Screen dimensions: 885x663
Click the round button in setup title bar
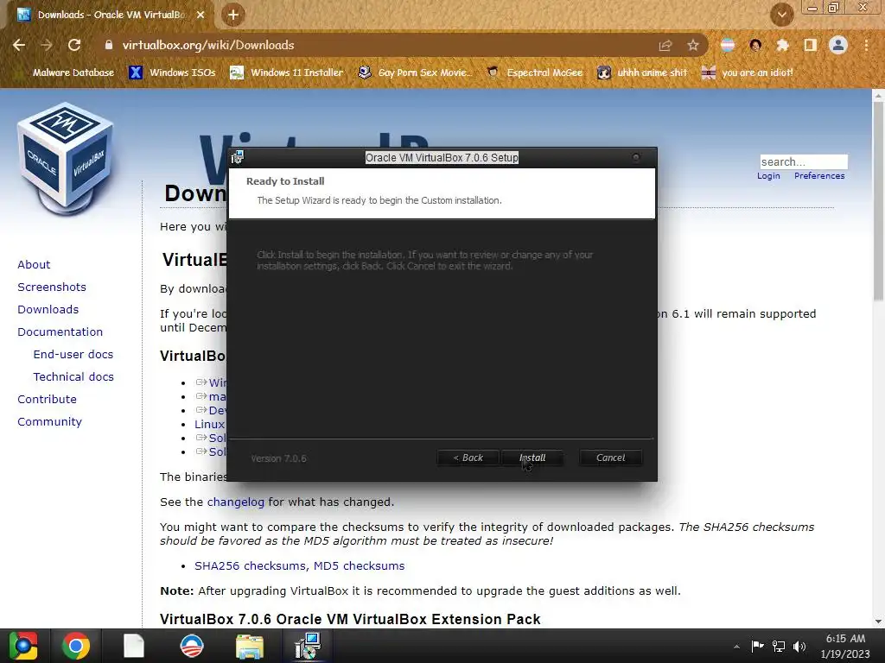pos(636,157)
